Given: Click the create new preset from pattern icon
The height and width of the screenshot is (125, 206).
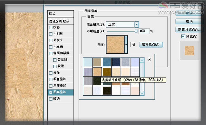Looking at the screenshot, I should click(133, 45).
